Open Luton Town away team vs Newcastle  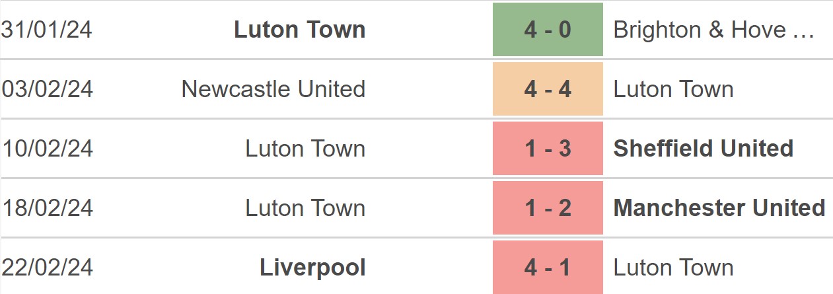click(x=673, y=89)
